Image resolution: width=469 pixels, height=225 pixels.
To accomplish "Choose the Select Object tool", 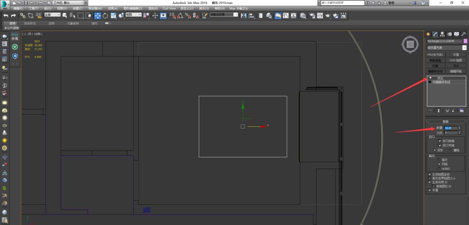I will click(x=65, y=15).
